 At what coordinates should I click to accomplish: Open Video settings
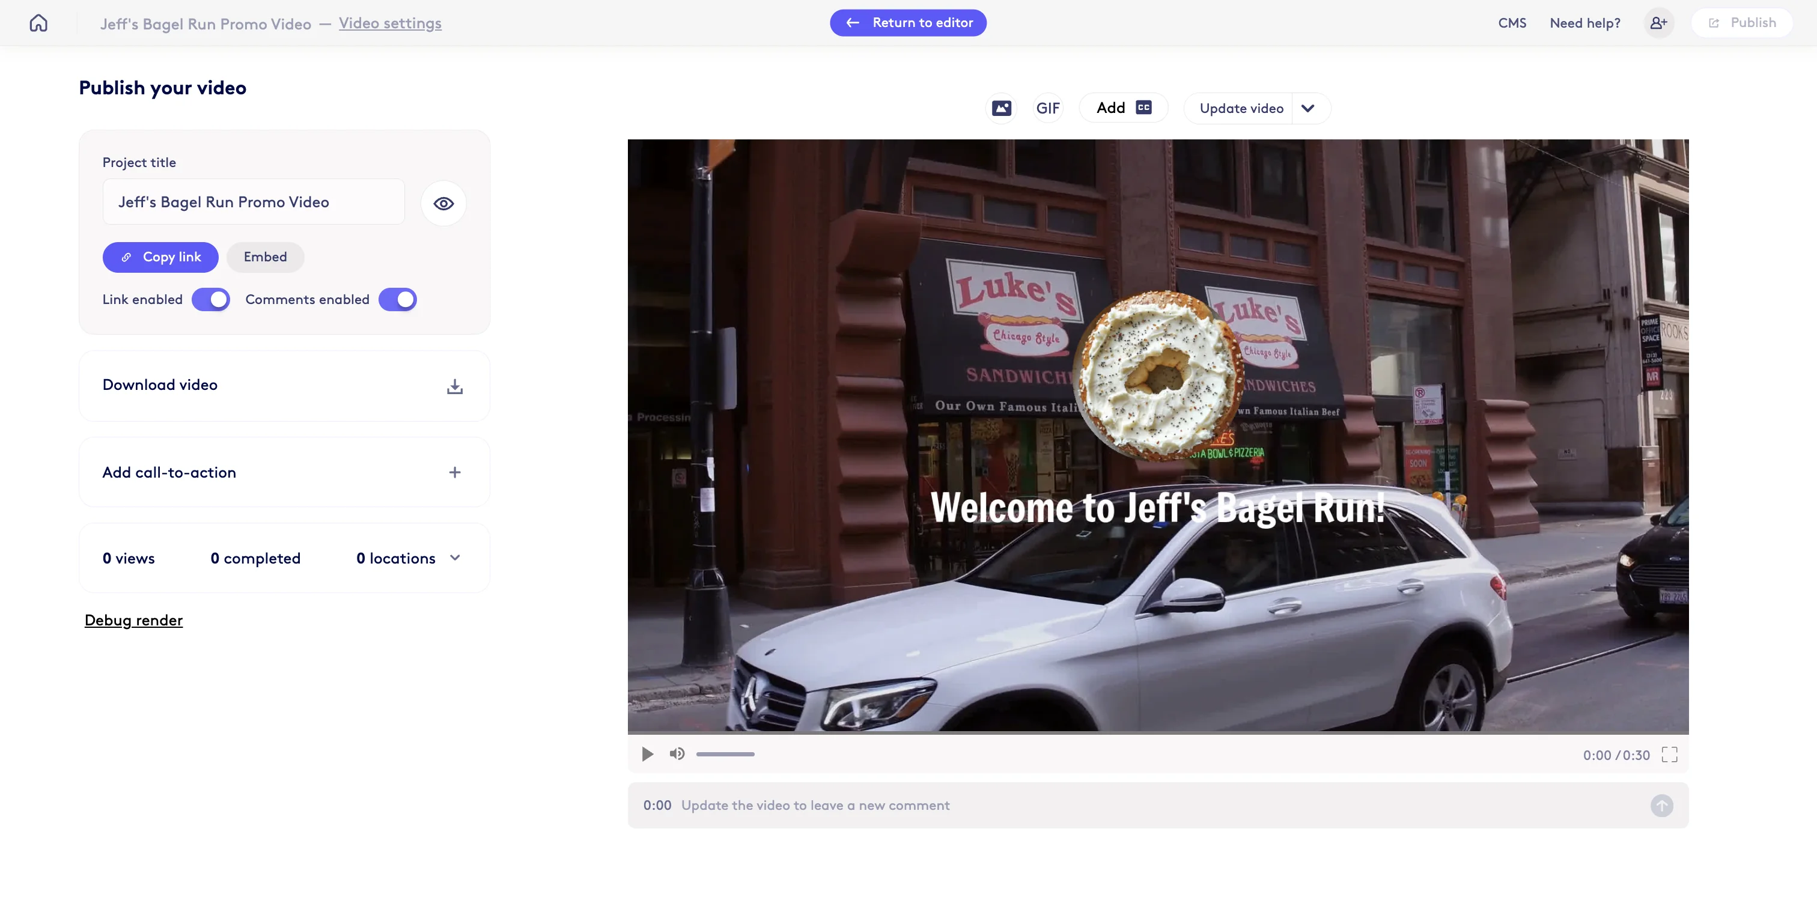tap(389, 23)
